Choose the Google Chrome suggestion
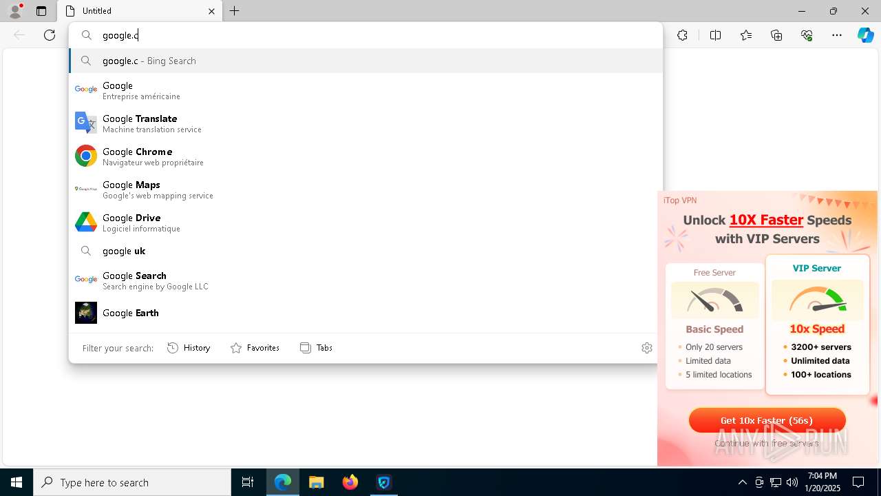This screenshot has width=881, height=496. tap(365, 156)
